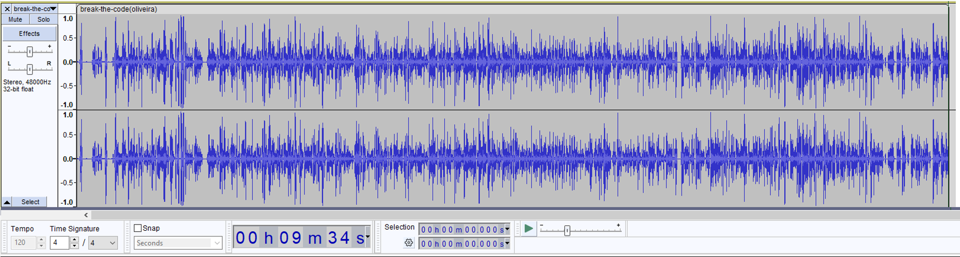The width and height of the screenshot is (960, 257).
Task: Click the "Selection" label
Action: (399, 227)
